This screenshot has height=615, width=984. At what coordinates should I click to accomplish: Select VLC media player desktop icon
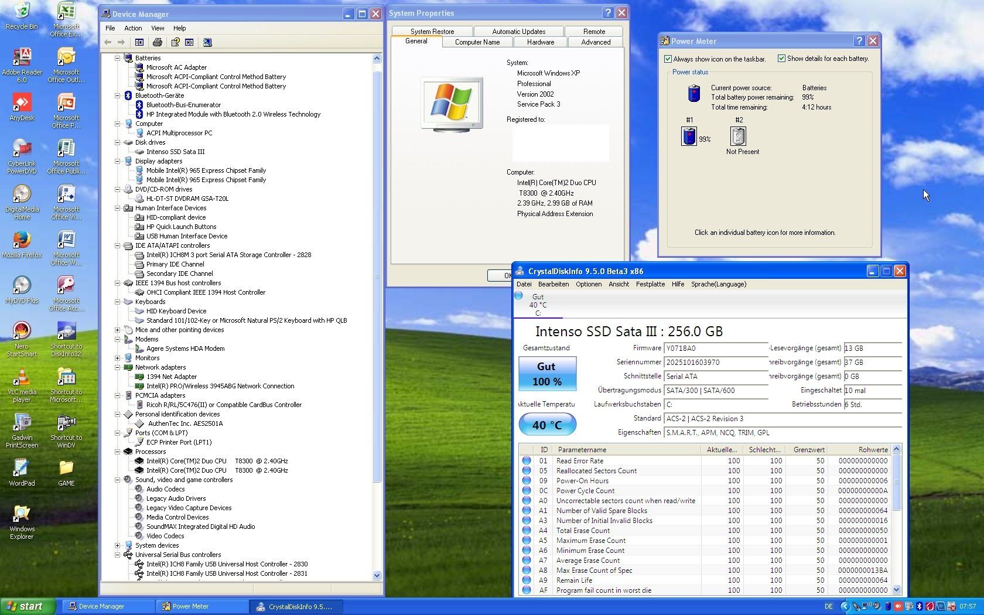click(22, 385)
